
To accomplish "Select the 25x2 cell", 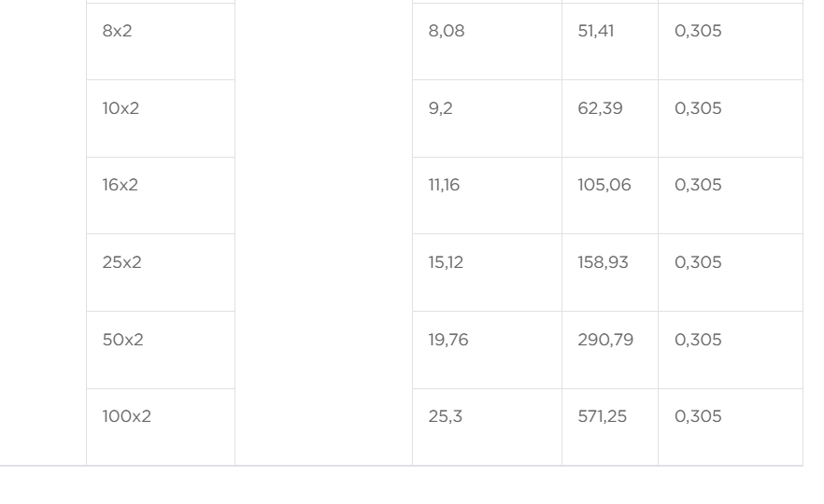I will coord(122,262).
